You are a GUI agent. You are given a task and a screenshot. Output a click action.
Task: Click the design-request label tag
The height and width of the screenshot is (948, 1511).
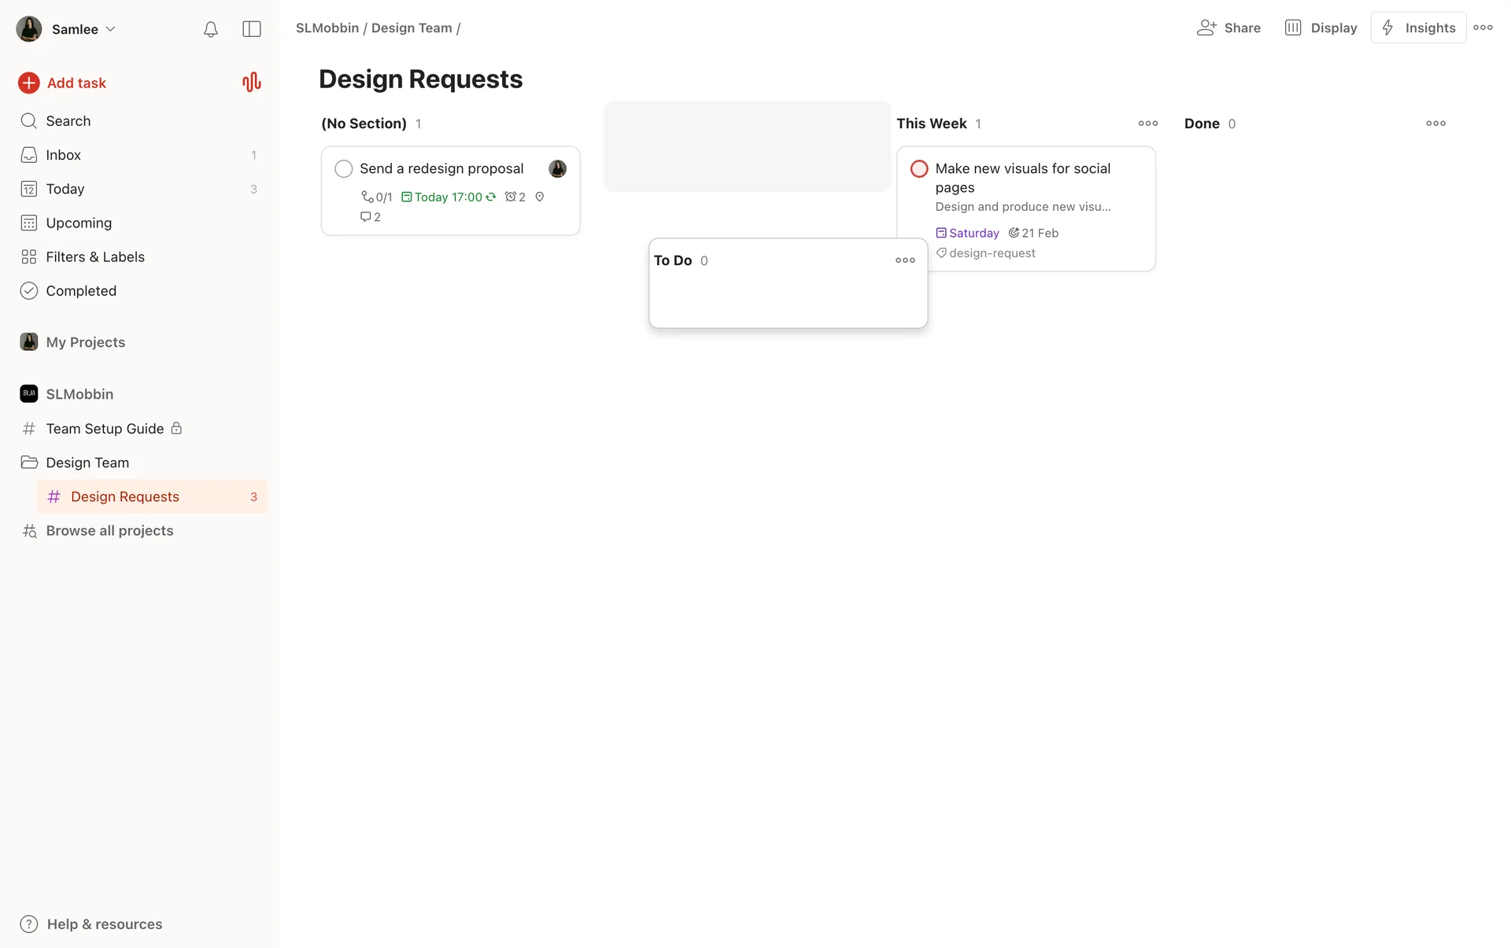coord(991,253)
